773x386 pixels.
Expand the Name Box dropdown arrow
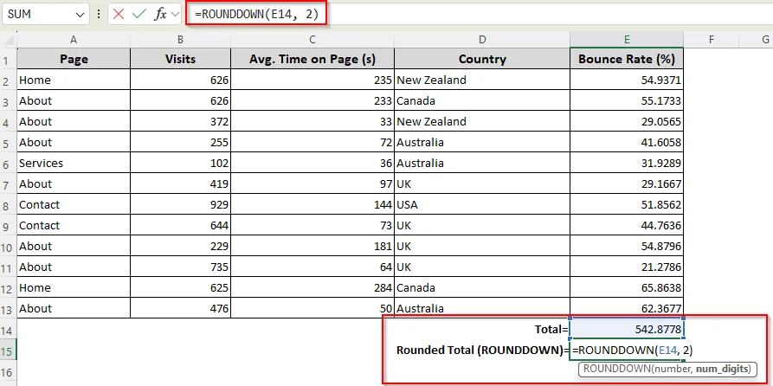click(80, 15)
